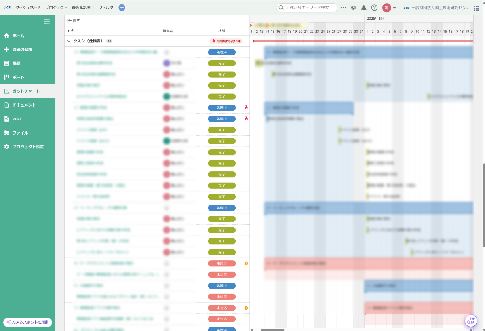Click the horizontal Gantt scrollbar thumb

click(272, 329)
